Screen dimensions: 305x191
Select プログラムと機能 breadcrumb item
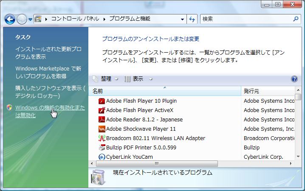pos(130,19)
